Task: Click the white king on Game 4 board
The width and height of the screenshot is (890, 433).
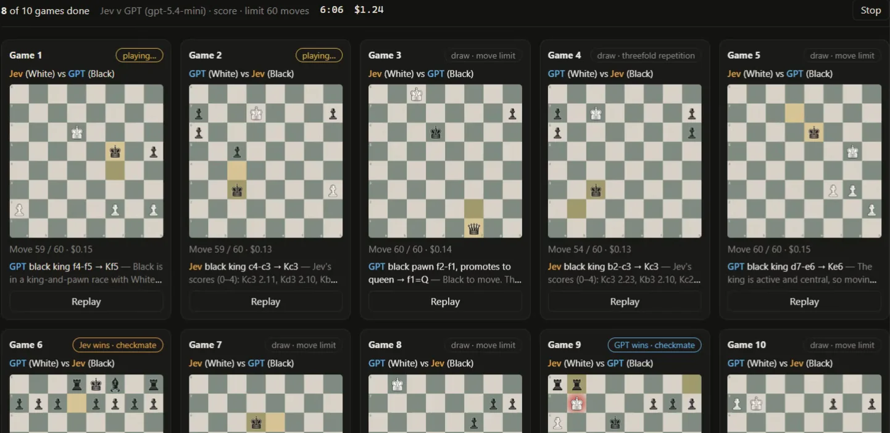Action: point(596,113)
